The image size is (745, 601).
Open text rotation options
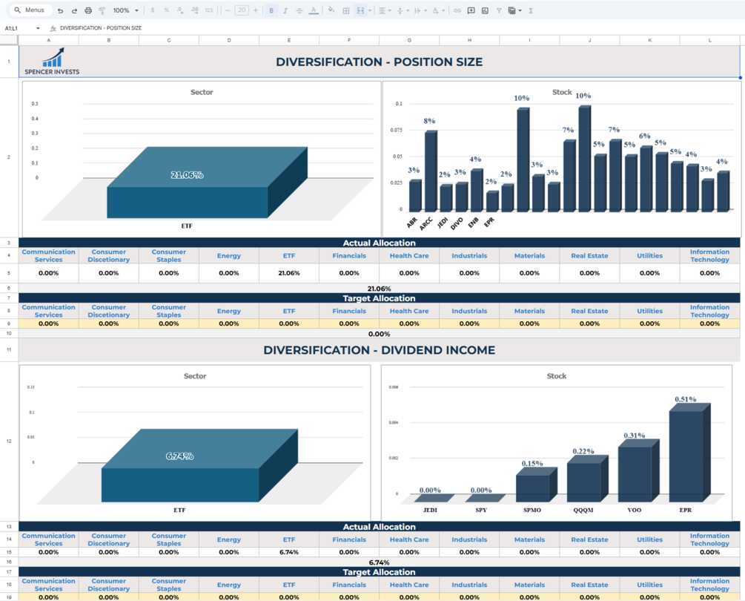tap(438, 10)
